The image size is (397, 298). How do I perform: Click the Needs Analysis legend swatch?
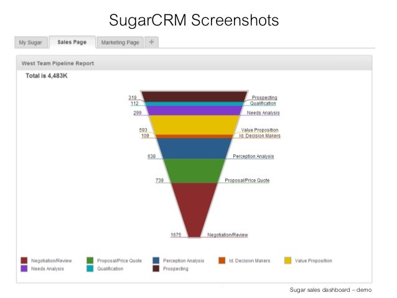[x=24, y=269]
